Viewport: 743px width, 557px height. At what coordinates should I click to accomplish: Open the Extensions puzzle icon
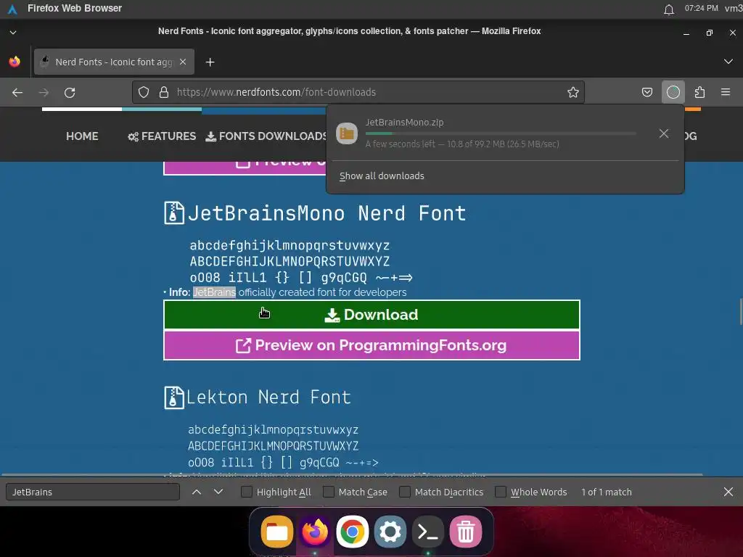tap(700, 92)
